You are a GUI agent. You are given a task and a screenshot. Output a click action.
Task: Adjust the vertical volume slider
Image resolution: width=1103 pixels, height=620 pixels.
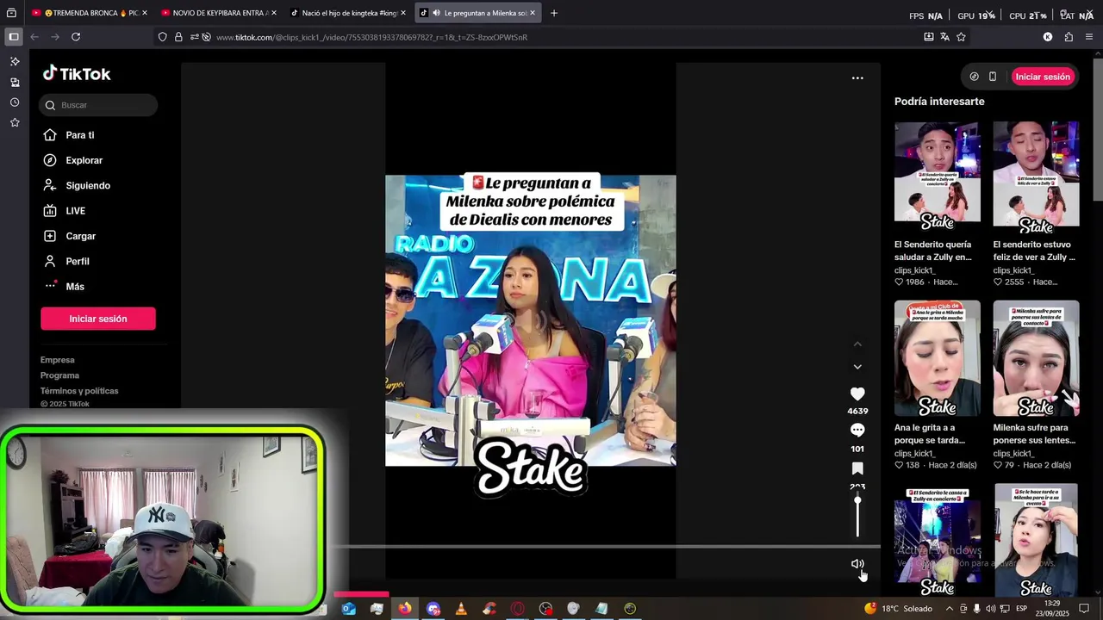[x=857, y=516]
